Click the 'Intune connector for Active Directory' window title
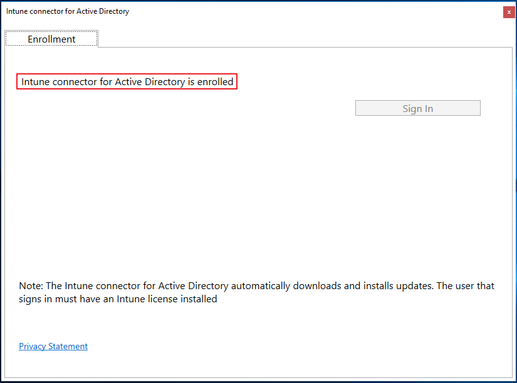Viewport: 517px width, 383px height. point(68,11)
